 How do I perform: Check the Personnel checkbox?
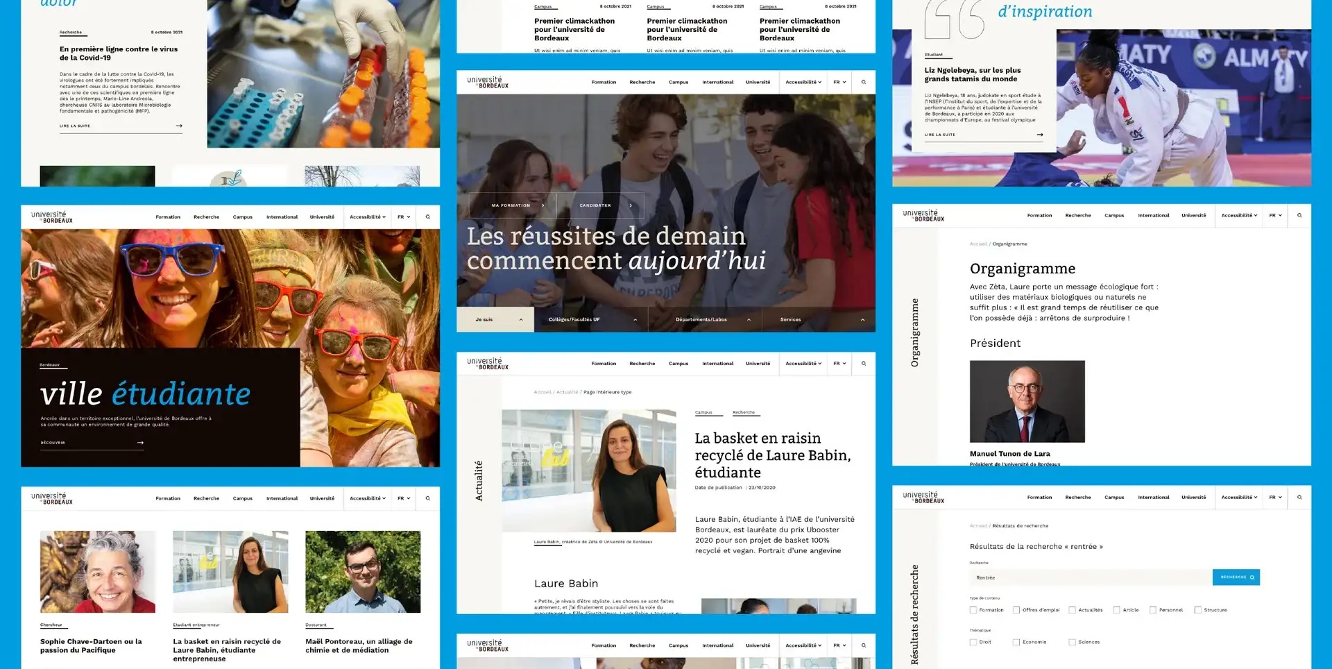pyautogui.click(x=1153, y=610)
